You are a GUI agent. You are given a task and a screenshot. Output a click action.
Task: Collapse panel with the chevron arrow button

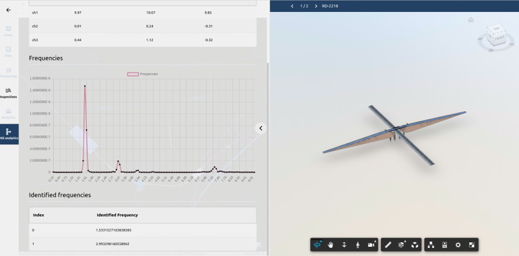(x=260, y=128)
